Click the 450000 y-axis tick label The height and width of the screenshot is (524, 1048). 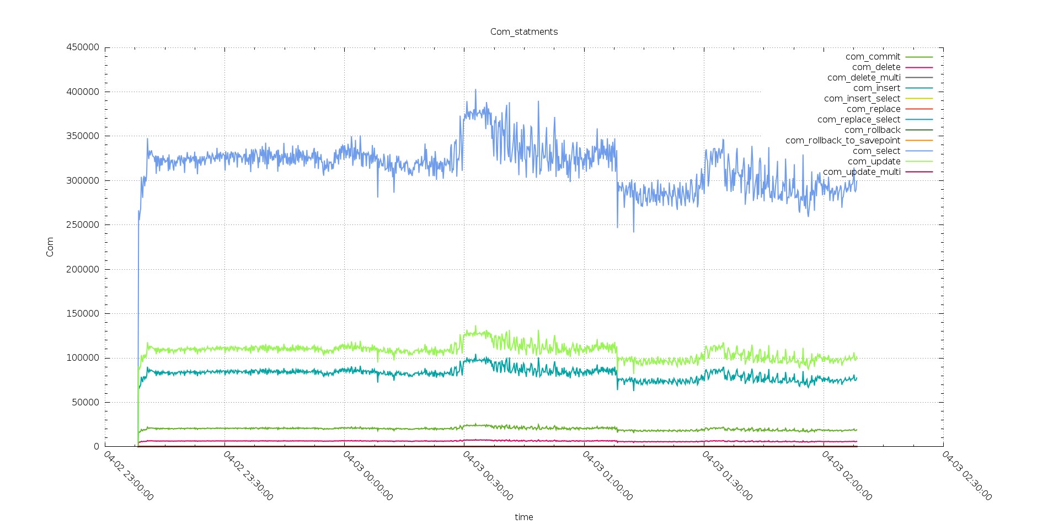click(x=83, y=47)
